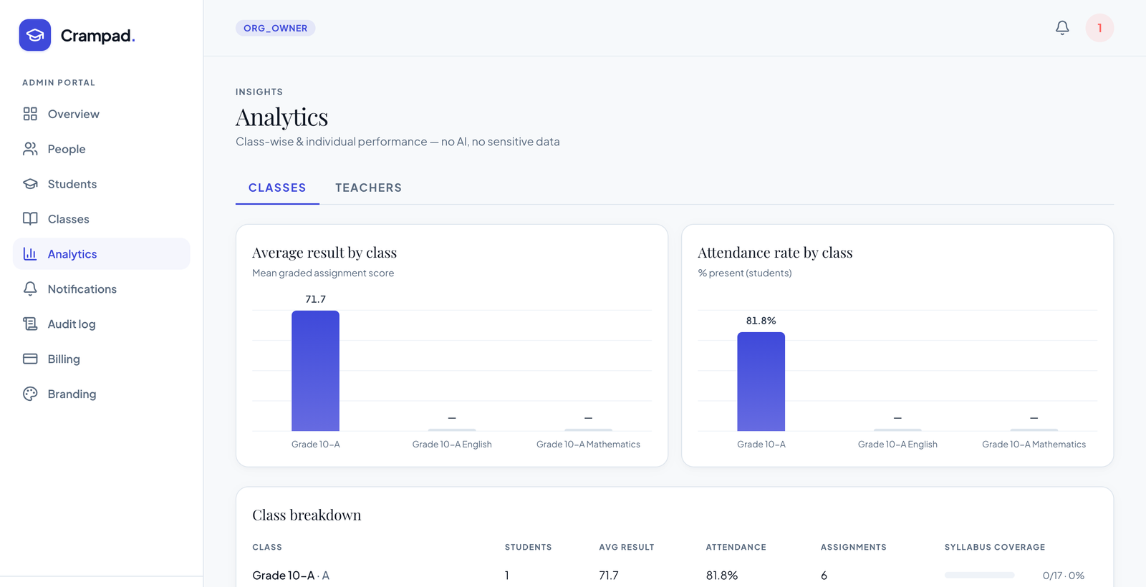1146x587 pixels.
Task: Click Grade 10-A English label in Average result chart
Action: coord(452,445)
